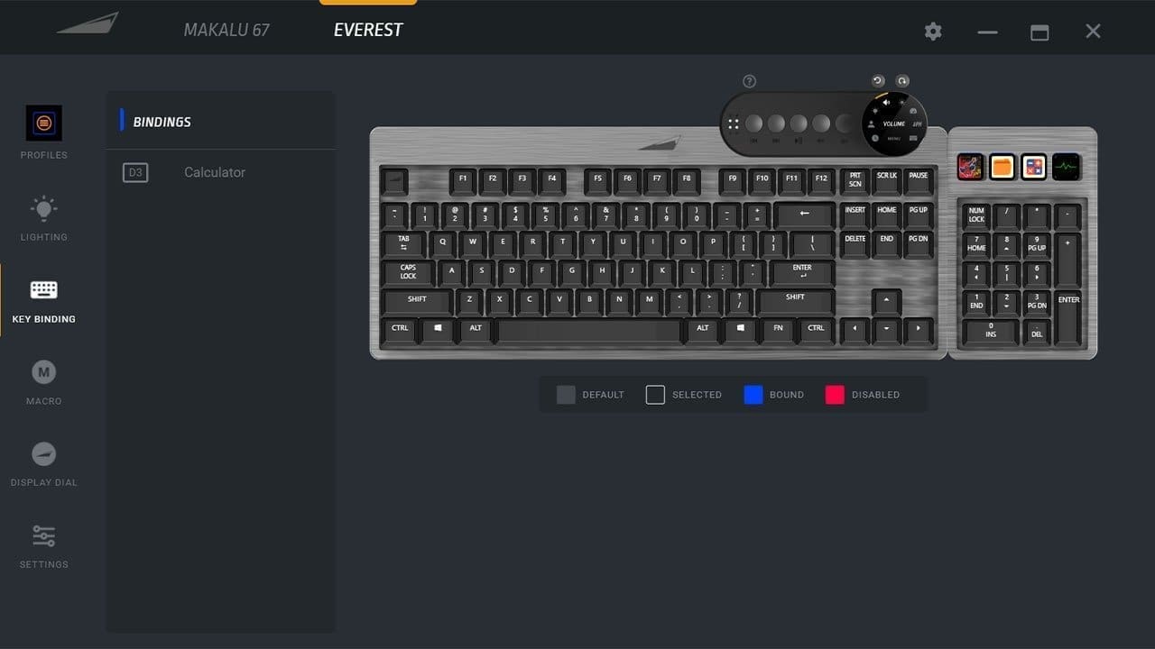
Task: Click the red DISABLED legend swatch
Action: click(x=835, y=395)
